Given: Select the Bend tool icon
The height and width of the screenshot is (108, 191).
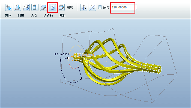Looking at the screenshot, I should click(44, 7).
